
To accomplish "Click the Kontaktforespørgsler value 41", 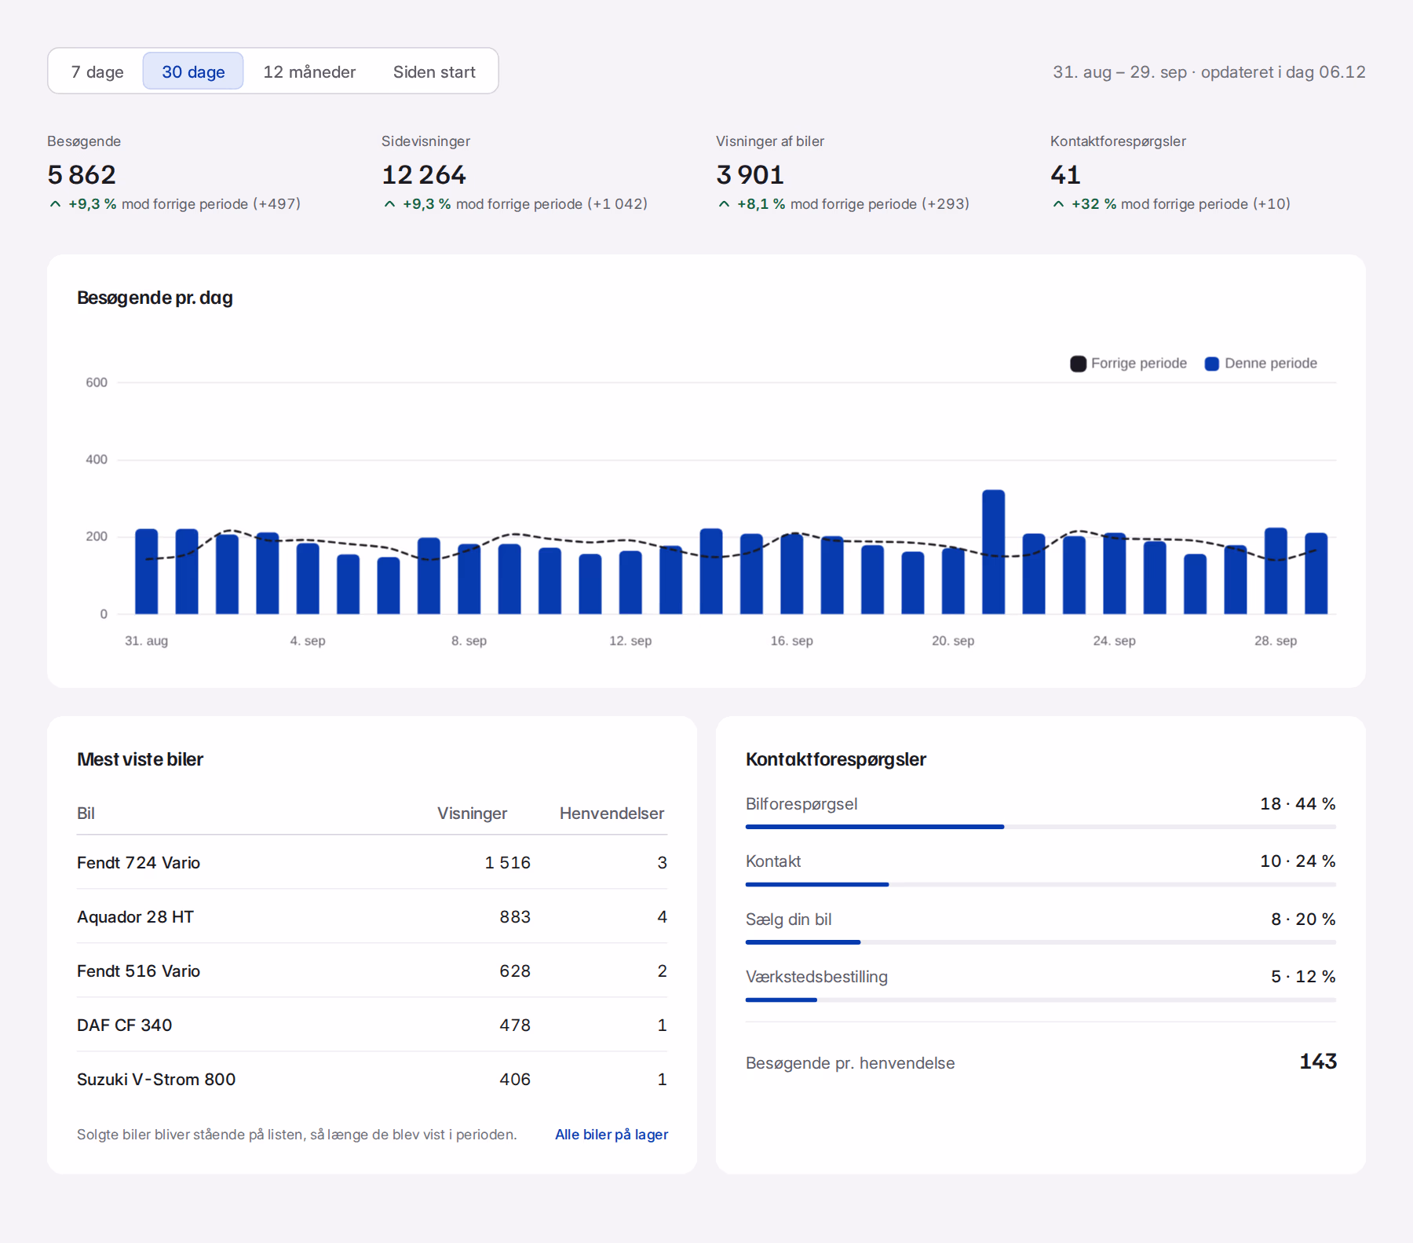I will [1066, 174].
